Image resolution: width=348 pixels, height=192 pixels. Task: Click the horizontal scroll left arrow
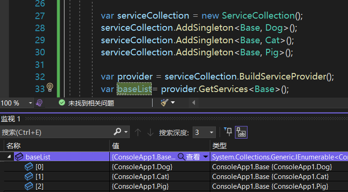(194, 103)
